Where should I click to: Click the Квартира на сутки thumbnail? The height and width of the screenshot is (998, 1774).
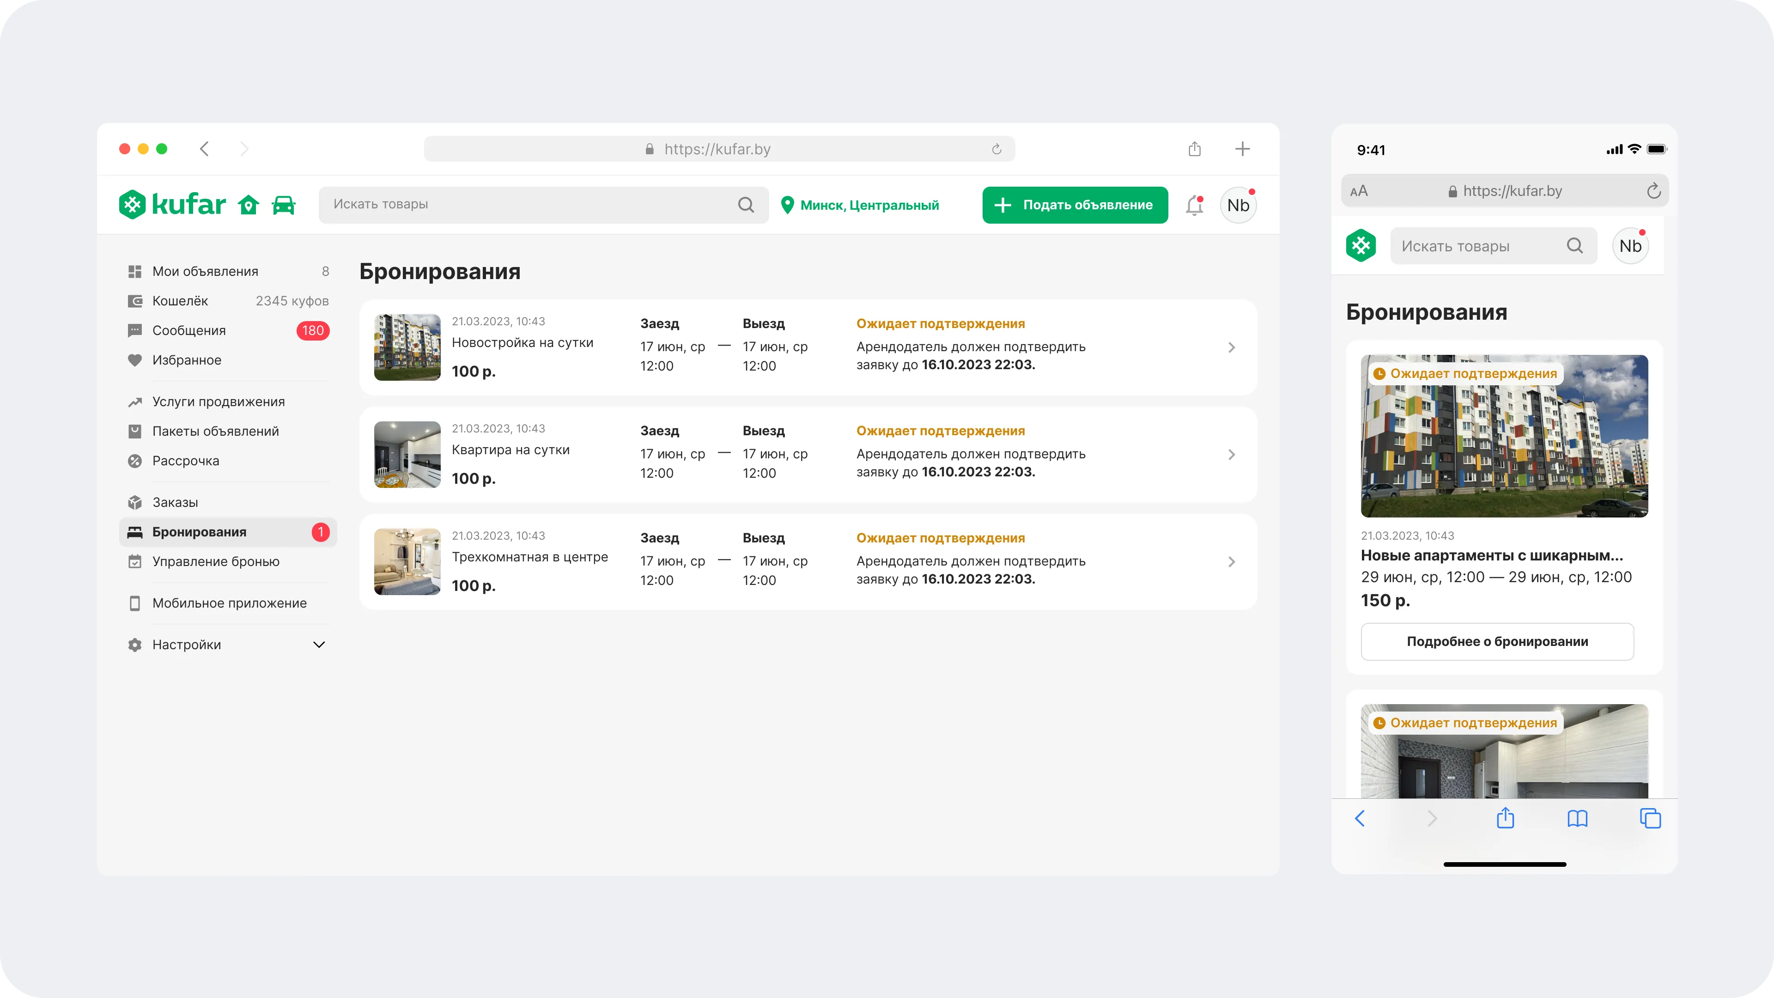click(x=407, y=455)
